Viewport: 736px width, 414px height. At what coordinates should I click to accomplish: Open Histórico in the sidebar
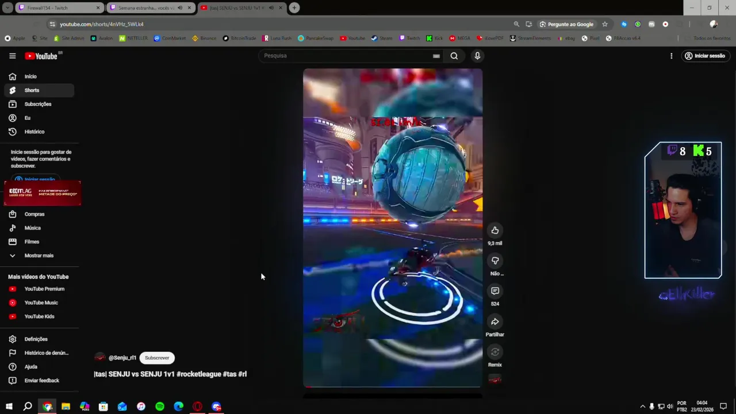[39, 132]
